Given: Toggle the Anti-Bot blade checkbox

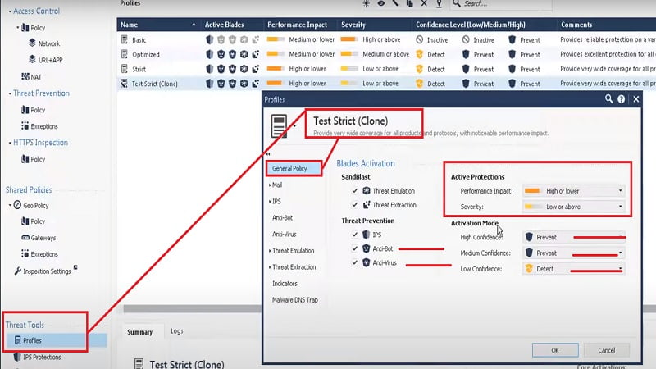Looking at the screenshot, I should click(355, 248).
